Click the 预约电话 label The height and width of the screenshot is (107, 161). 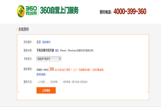tap(105, 12)
